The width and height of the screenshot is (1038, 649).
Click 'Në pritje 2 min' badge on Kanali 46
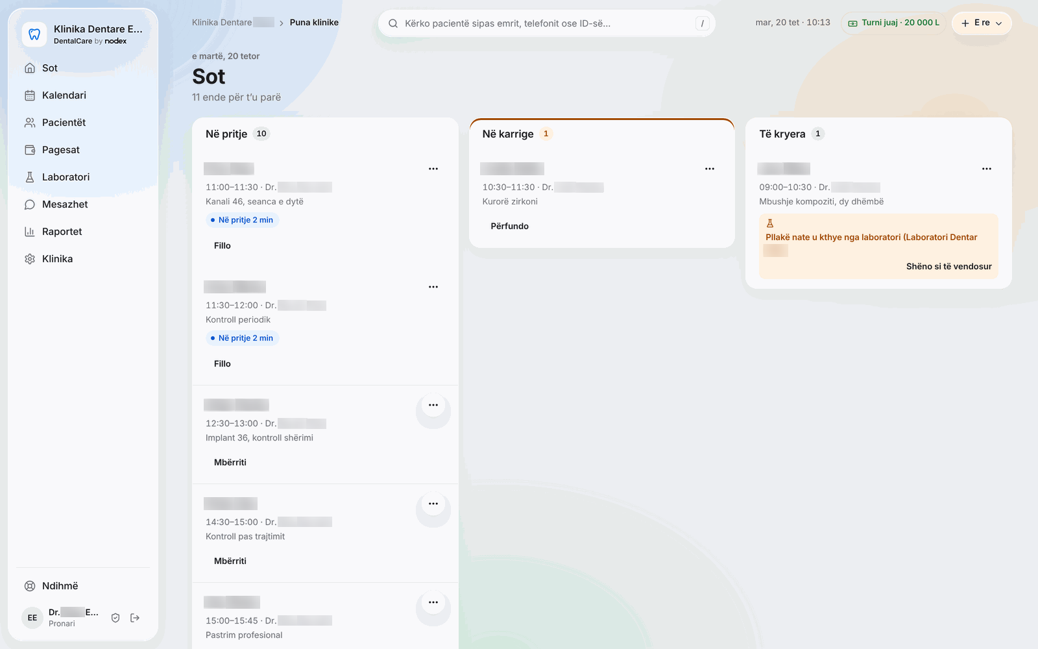coord(242,221)
